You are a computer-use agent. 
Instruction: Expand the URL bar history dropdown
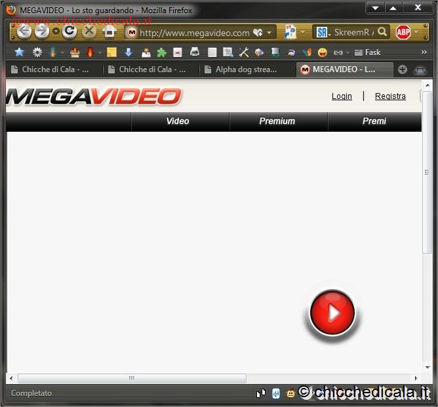269,32
